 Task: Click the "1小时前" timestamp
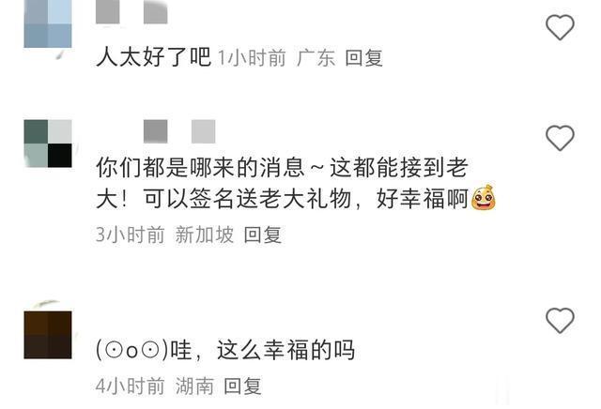(x=253, y=58)
